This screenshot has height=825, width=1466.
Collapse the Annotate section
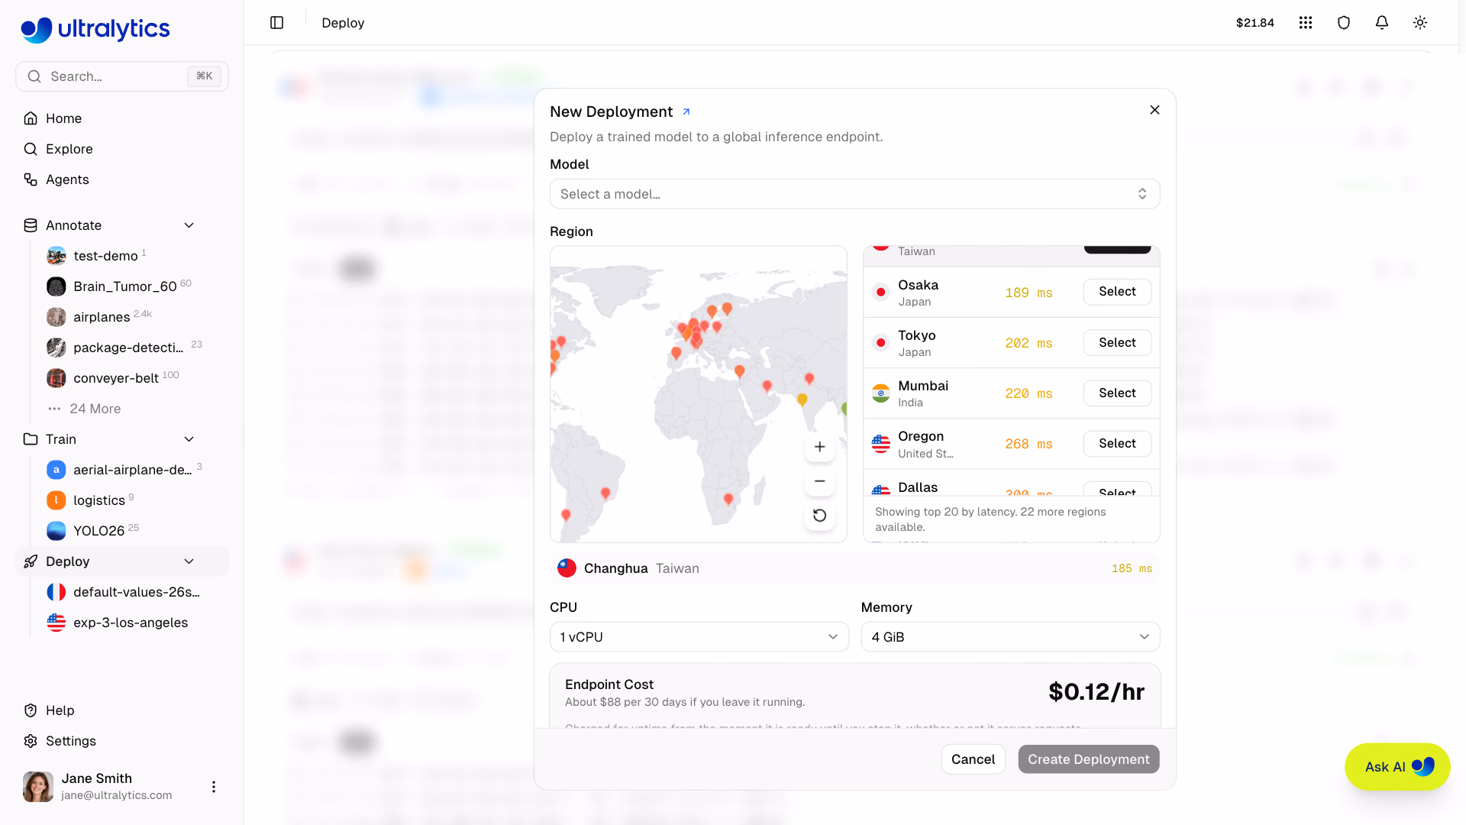189,225
